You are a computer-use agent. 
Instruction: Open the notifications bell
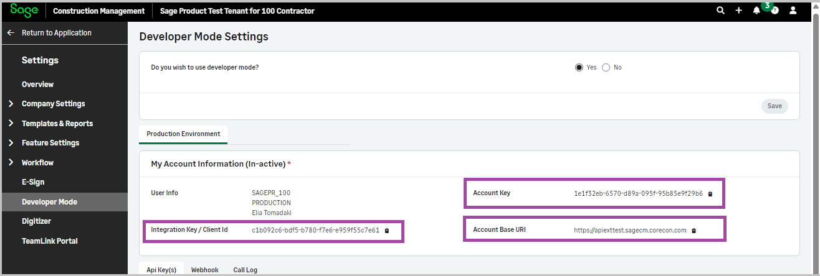[x=756, y=11]
